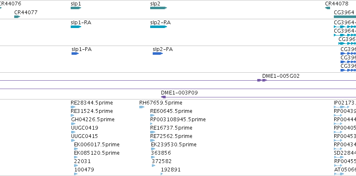Screen dimensions: 356x176
Task: Open the RP003108945.5prime label
Action: (178, 119)
